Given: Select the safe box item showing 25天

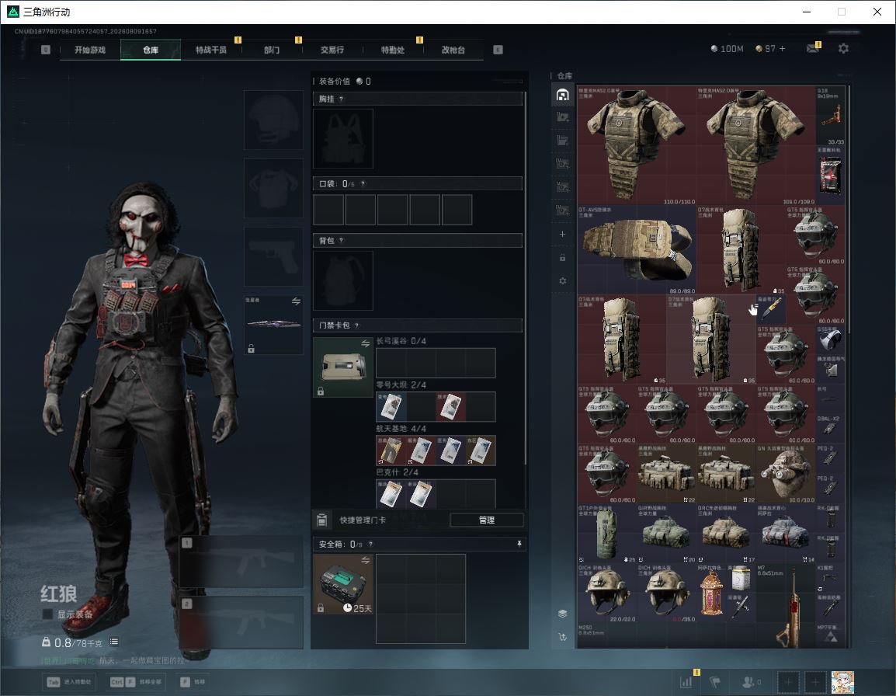Looking at the screenshot, I should tap(343, 584).
